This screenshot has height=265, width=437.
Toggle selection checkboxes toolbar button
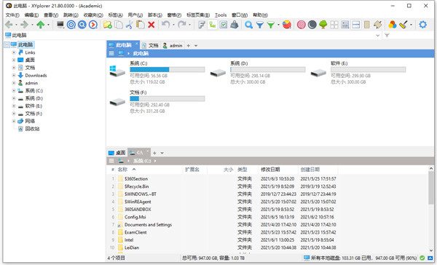pos(224,25)
